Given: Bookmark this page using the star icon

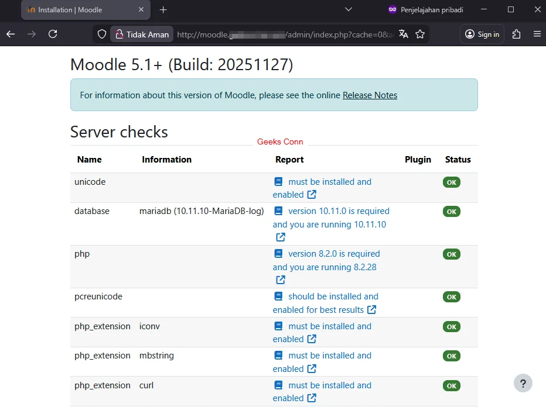Looking at the screenshot, I should coord(420,34).
